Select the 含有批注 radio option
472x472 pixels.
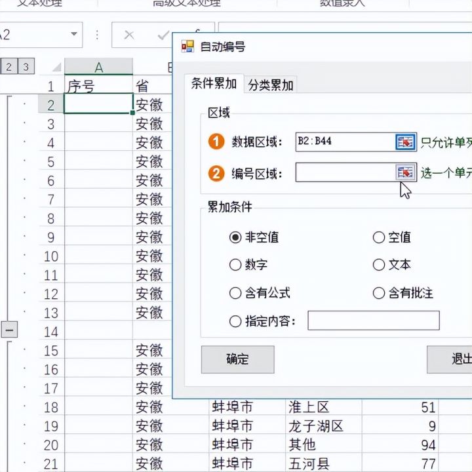pos(379,293)
